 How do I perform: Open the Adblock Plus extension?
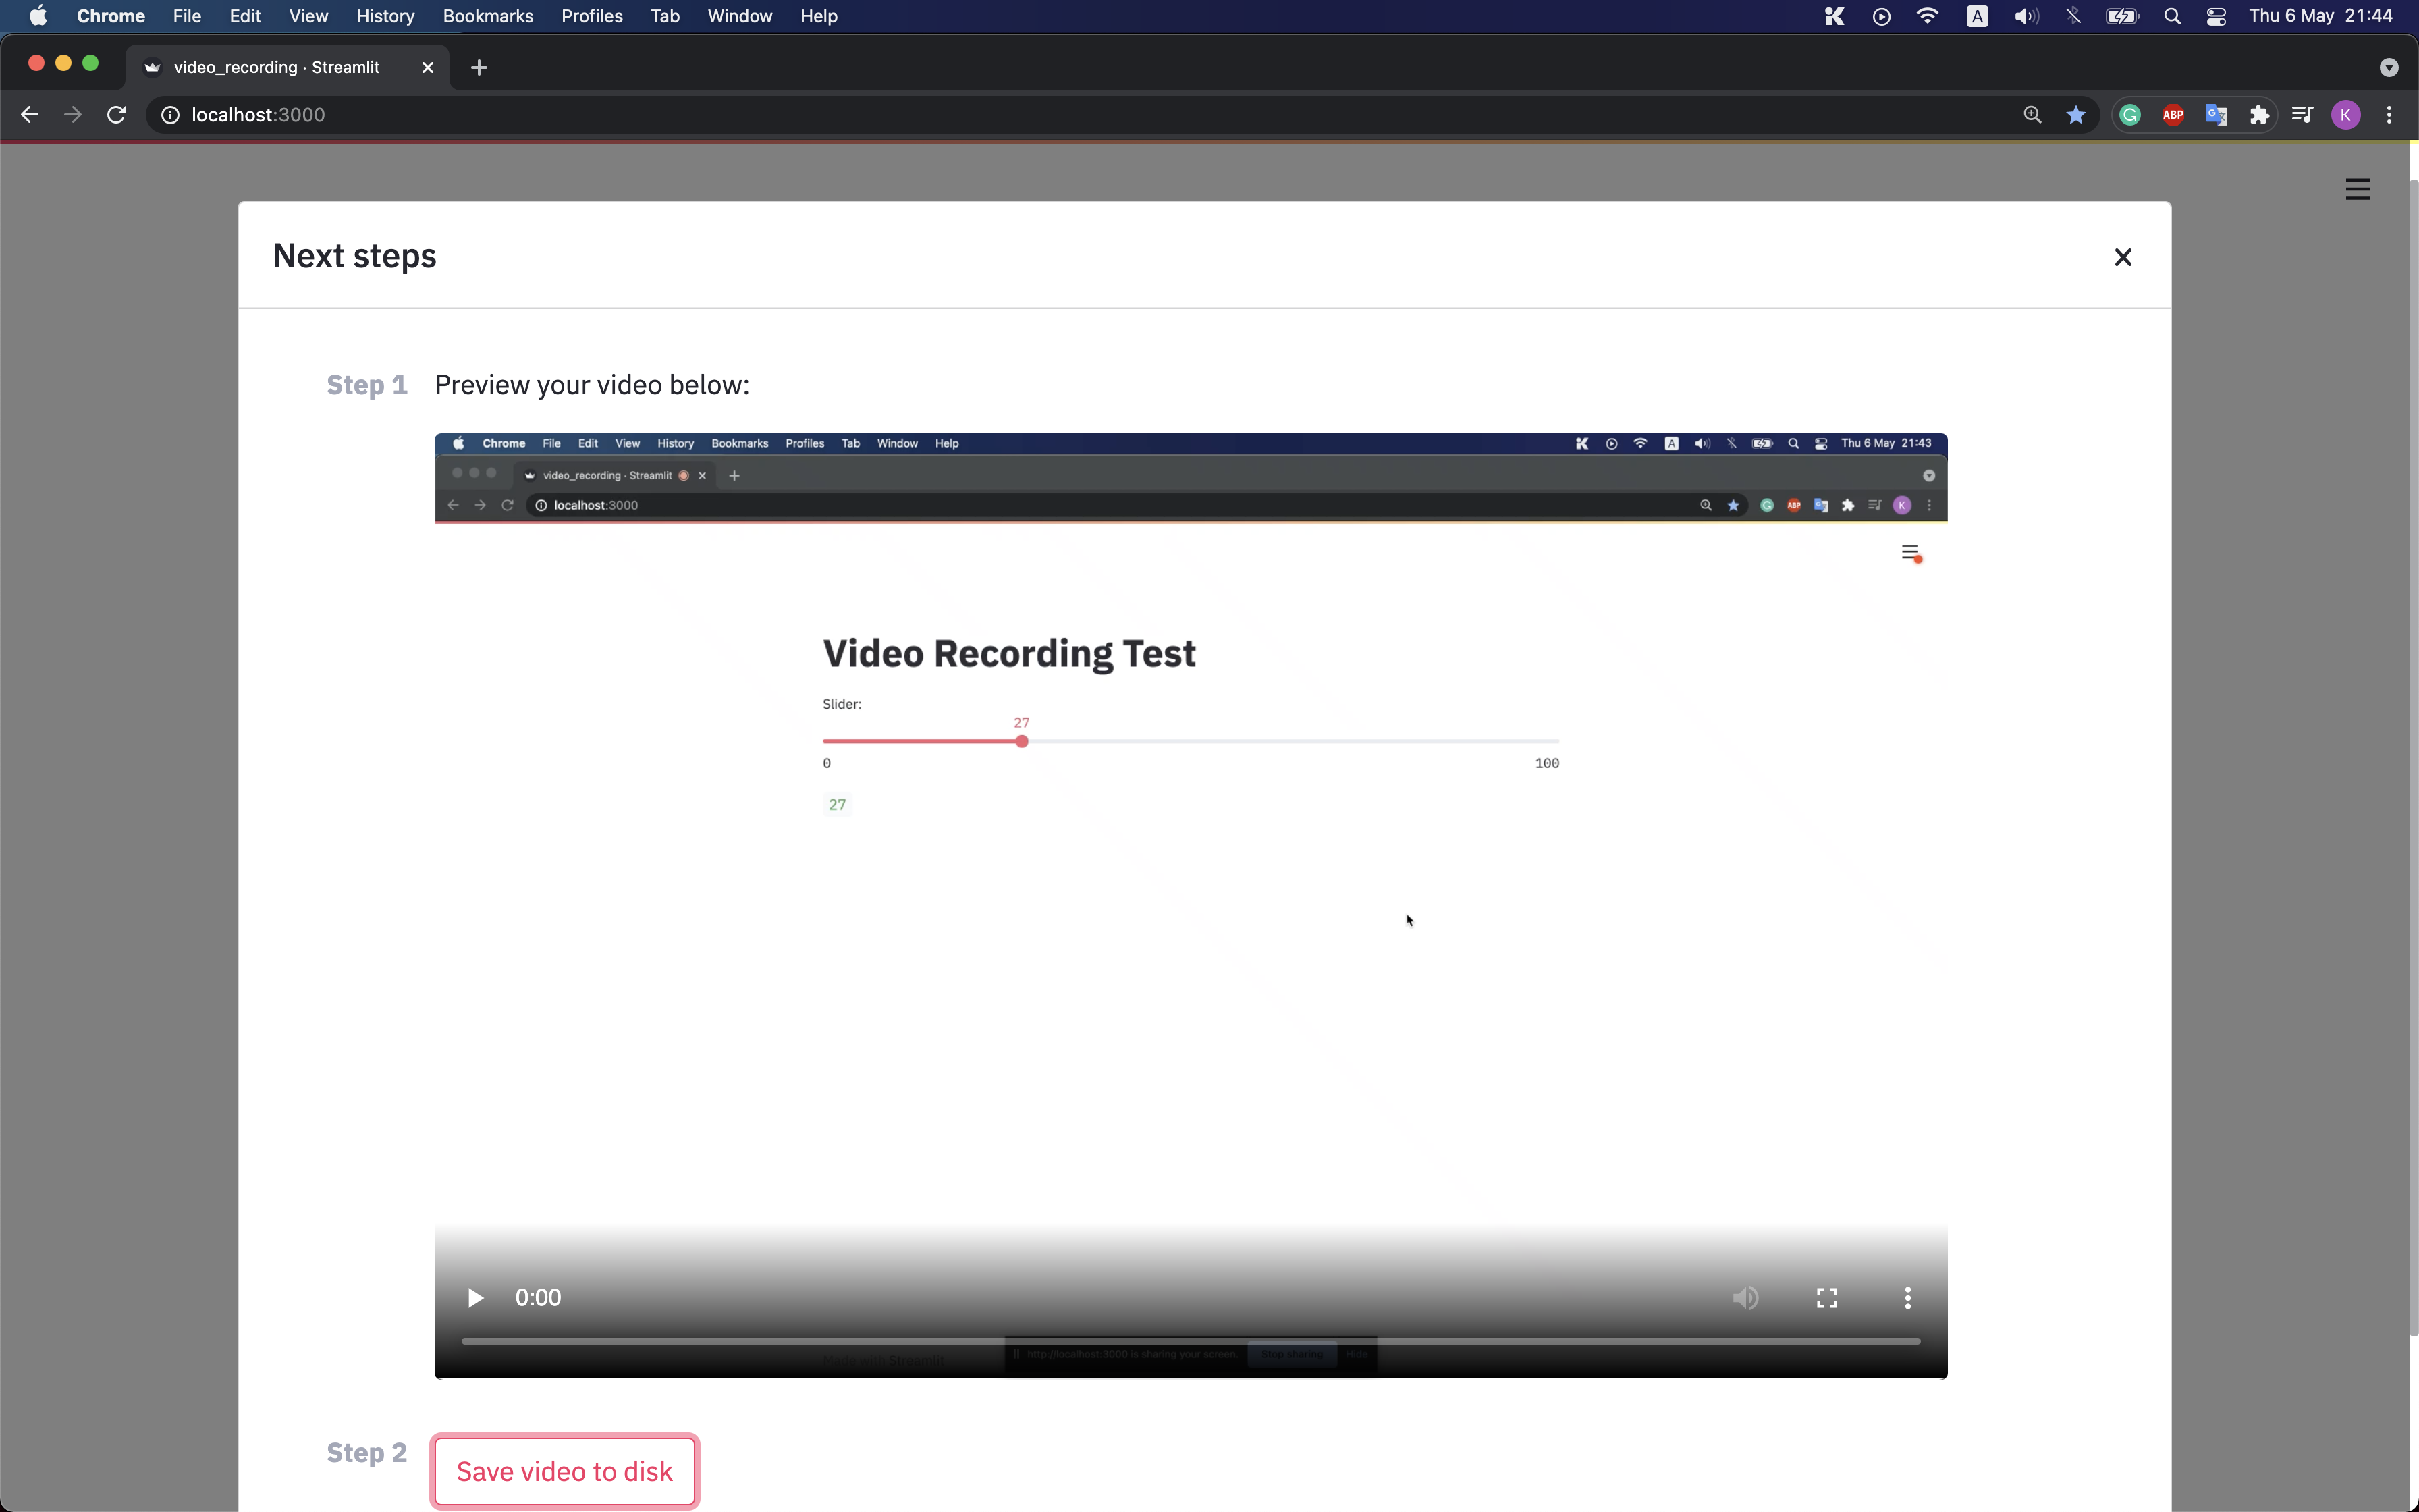(2173, 114)
